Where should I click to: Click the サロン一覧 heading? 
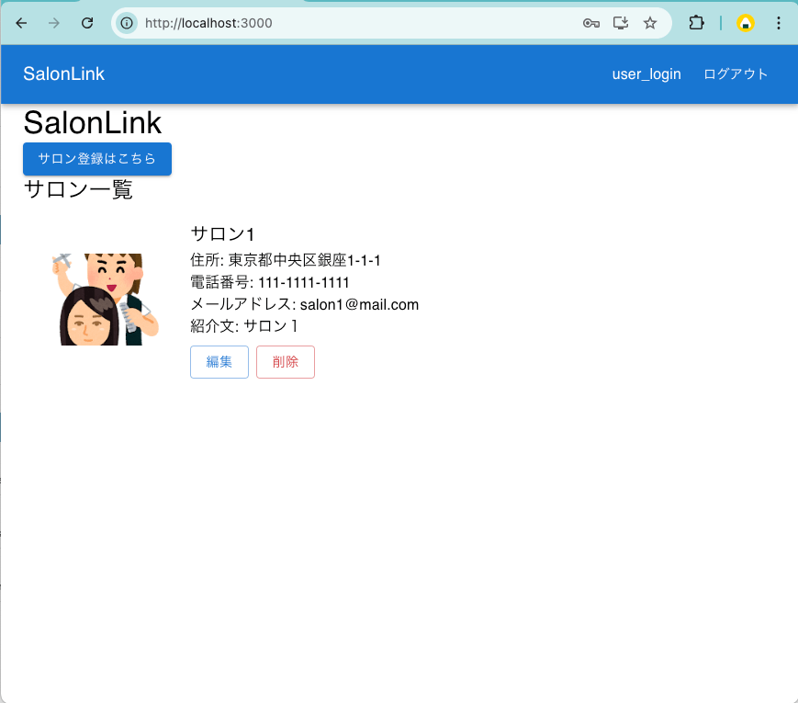[x=78, y=189]
